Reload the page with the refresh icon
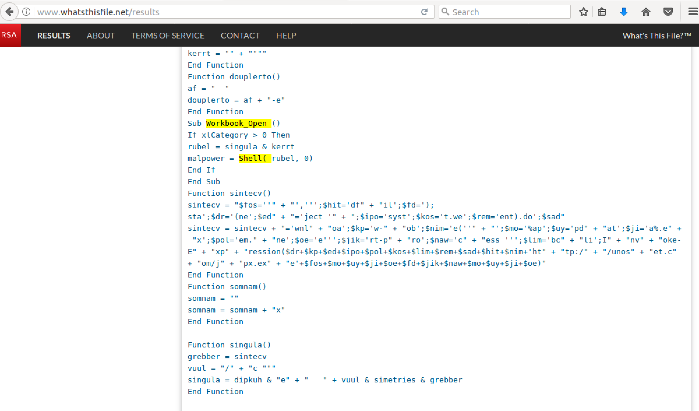699x411 pixels. pos(424,12)
